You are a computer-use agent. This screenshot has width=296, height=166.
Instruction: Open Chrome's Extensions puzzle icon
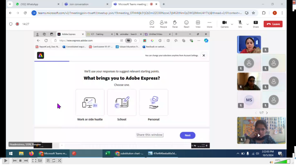[x=264, y=13]
